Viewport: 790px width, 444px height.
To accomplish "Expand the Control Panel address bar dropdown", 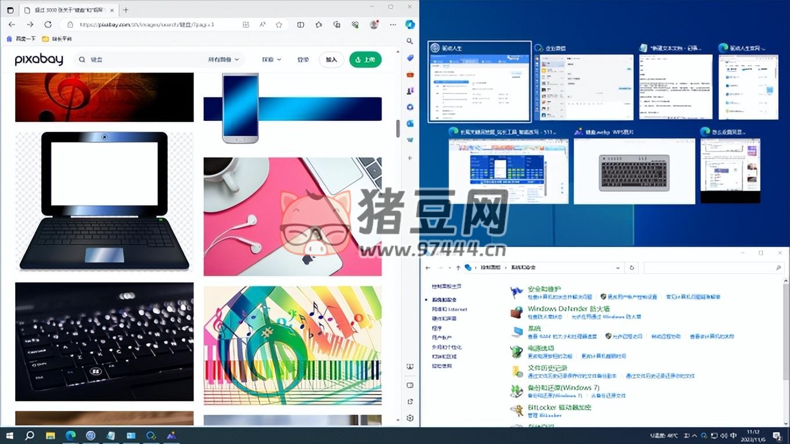I will 617,268.
